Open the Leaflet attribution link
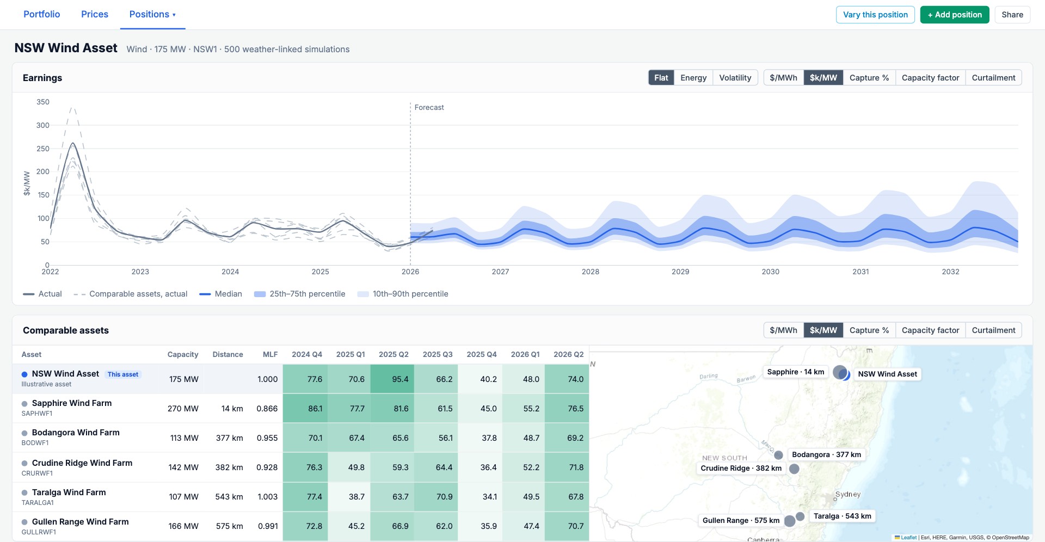Screen dimensions: 1045x542 click(x=906, y=538)
